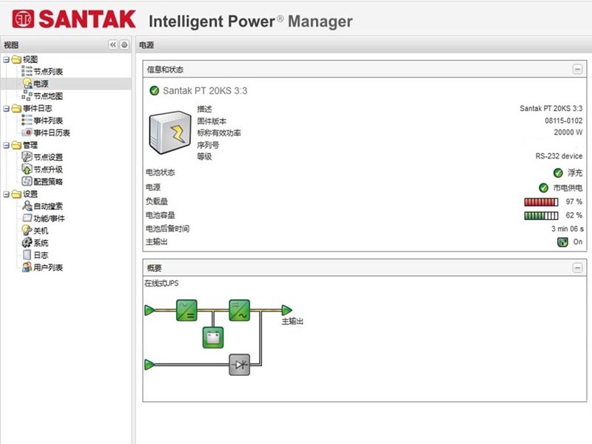
Task: Collapse the 信息和状态 panel
Action: tap(577, 70)
